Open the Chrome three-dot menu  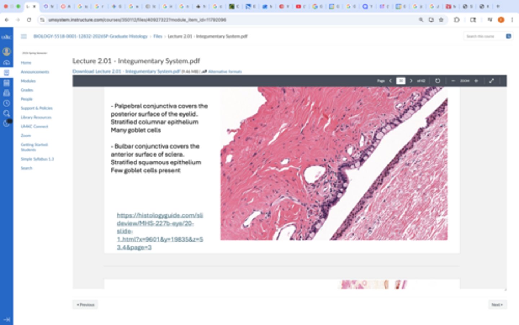[x=512, y=20]
